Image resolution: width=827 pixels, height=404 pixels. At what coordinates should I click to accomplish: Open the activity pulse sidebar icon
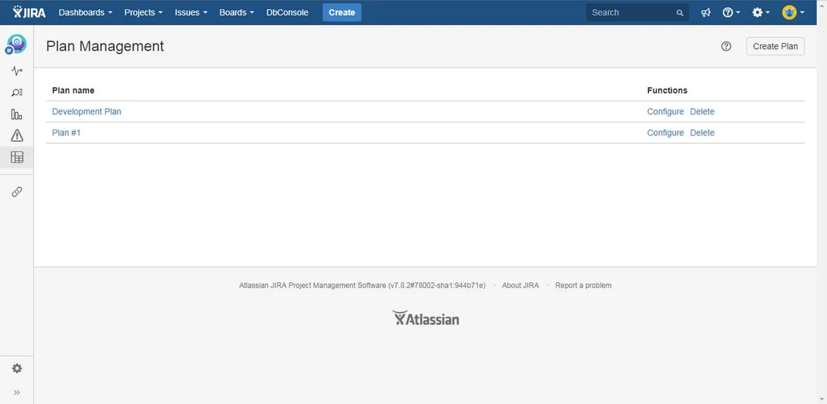pos(17,71)
